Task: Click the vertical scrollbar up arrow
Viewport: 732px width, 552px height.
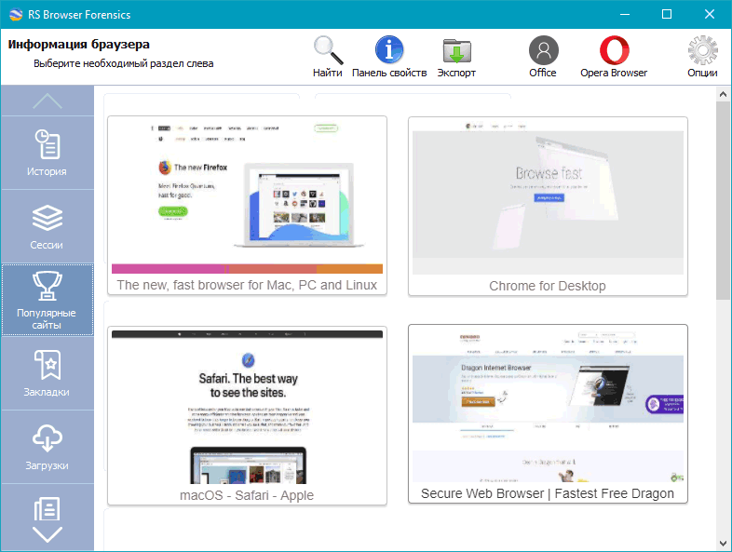Action: click(723, 94)
